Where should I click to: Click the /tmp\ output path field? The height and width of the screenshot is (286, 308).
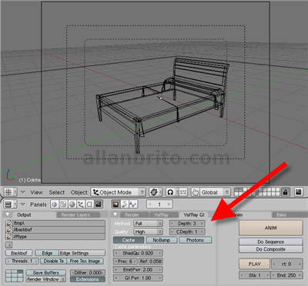click(59, 223)
